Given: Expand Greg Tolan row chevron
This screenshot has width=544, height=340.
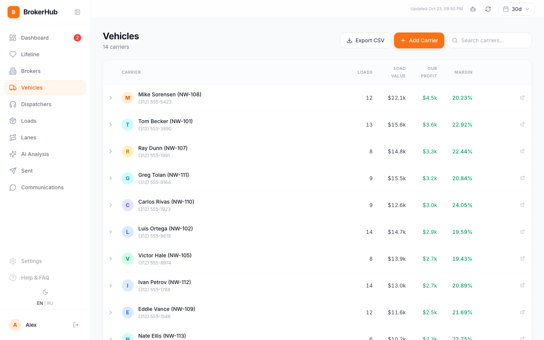Looking at the screenshot, I should tap(111, 178).
